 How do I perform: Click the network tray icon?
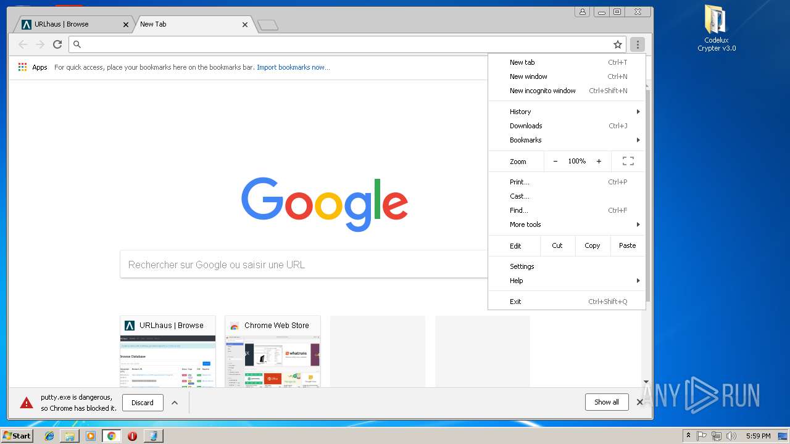point(717,436)
